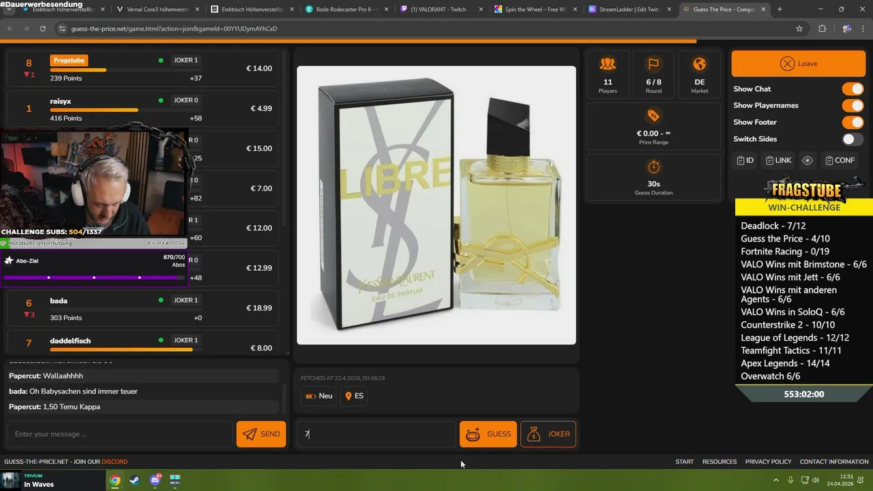
Task: Toggle the Show Chat switch
Action: pos(853,89)
